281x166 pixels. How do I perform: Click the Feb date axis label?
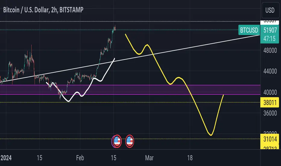click(80, 158)
